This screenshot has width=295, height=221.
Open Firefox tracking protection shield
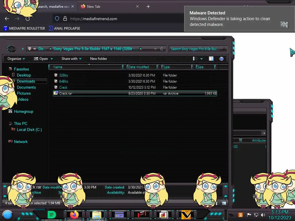coord(57,18)
